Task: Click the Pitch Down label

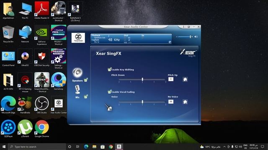Action: pos(118,75)
